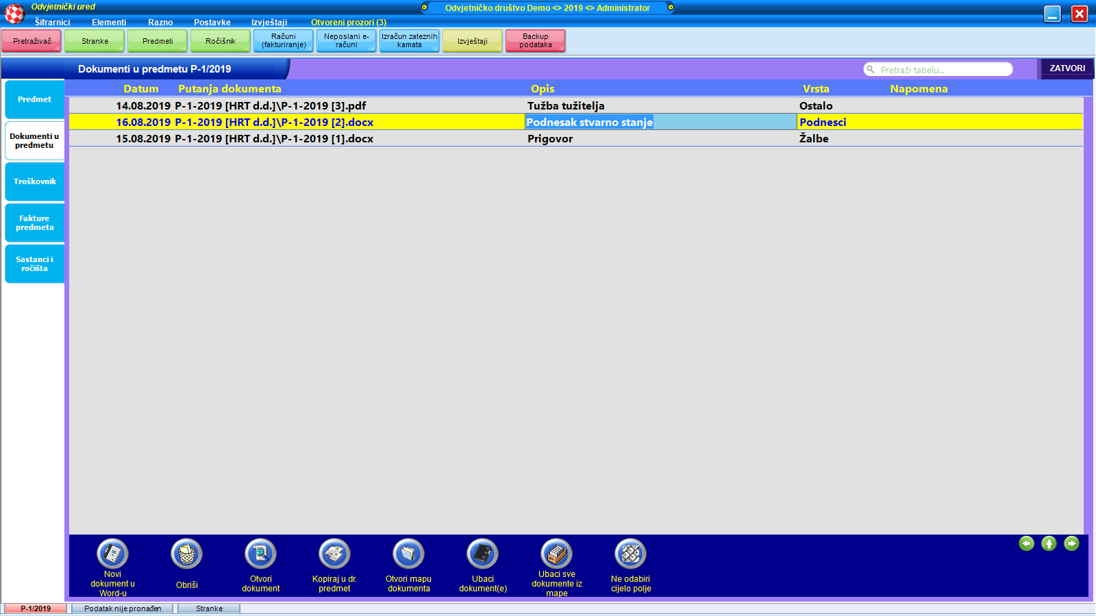Image resolution: width=1096 pixels, height=616 pixels.
Task: Click the Backup podataka toolbar button
Action: coord(535,41)
